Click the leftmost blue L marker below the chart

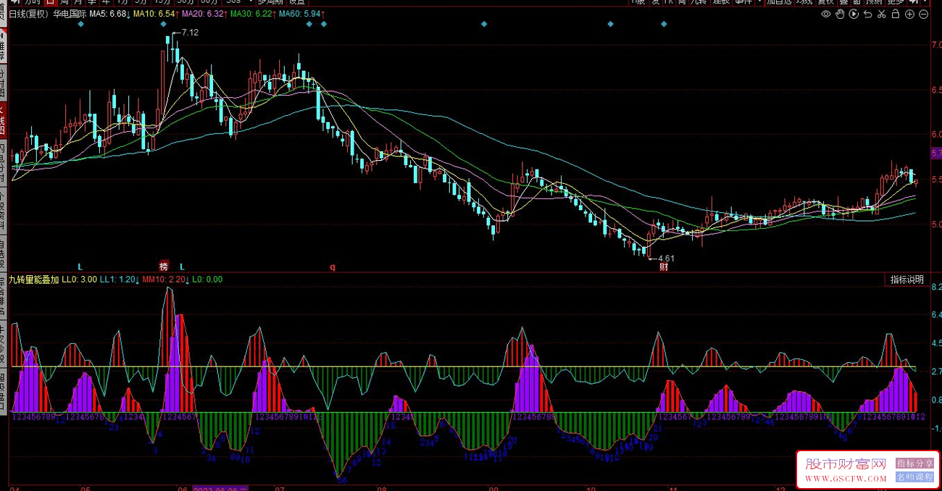[80, 267]
